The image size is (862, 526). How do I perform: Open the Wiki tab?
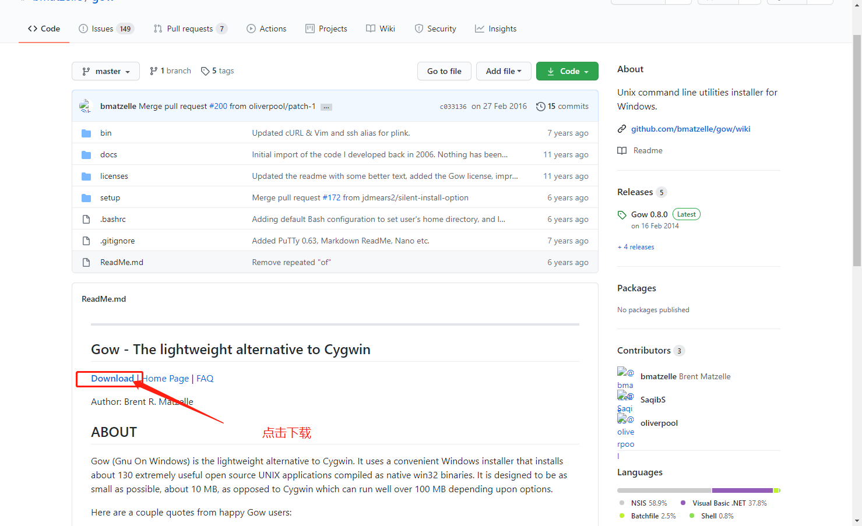tap(381, 29)
